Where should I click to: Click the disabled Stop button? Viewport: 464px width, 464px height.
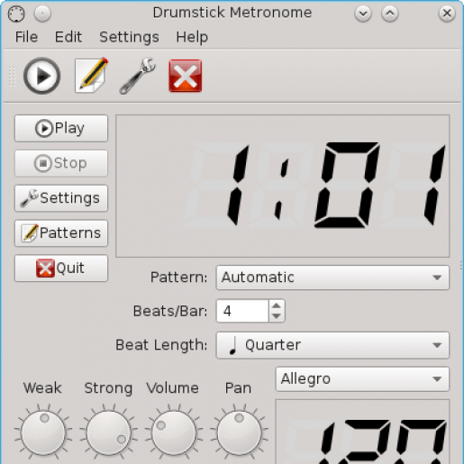[61, 163]
